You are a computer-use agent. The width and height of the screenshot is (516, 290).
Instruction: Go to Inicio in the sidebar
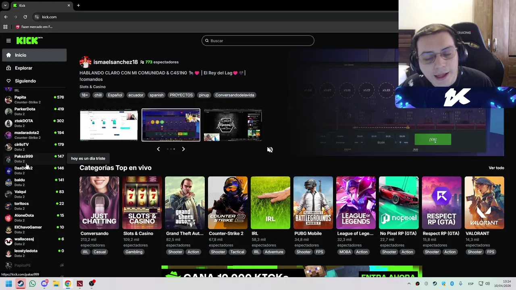(34, 55)
